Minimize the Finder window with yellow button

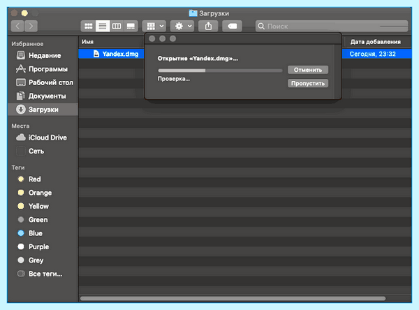24,13
